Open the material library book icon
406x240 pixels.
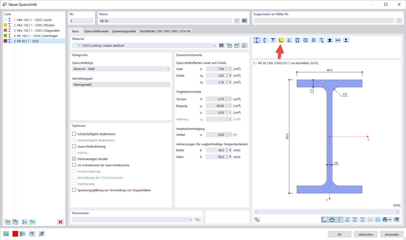222,45
